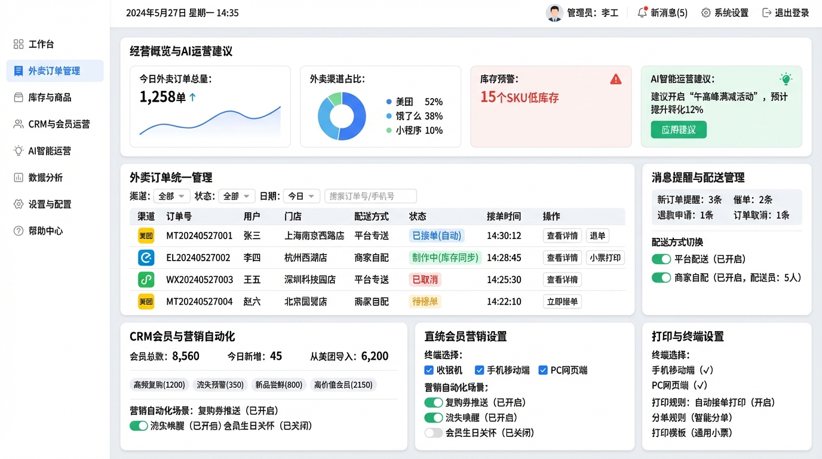Viewport: 822px width, 459px height.
Task: Disable the 平台配送 toggle
Action: click(x=661, y=259)
